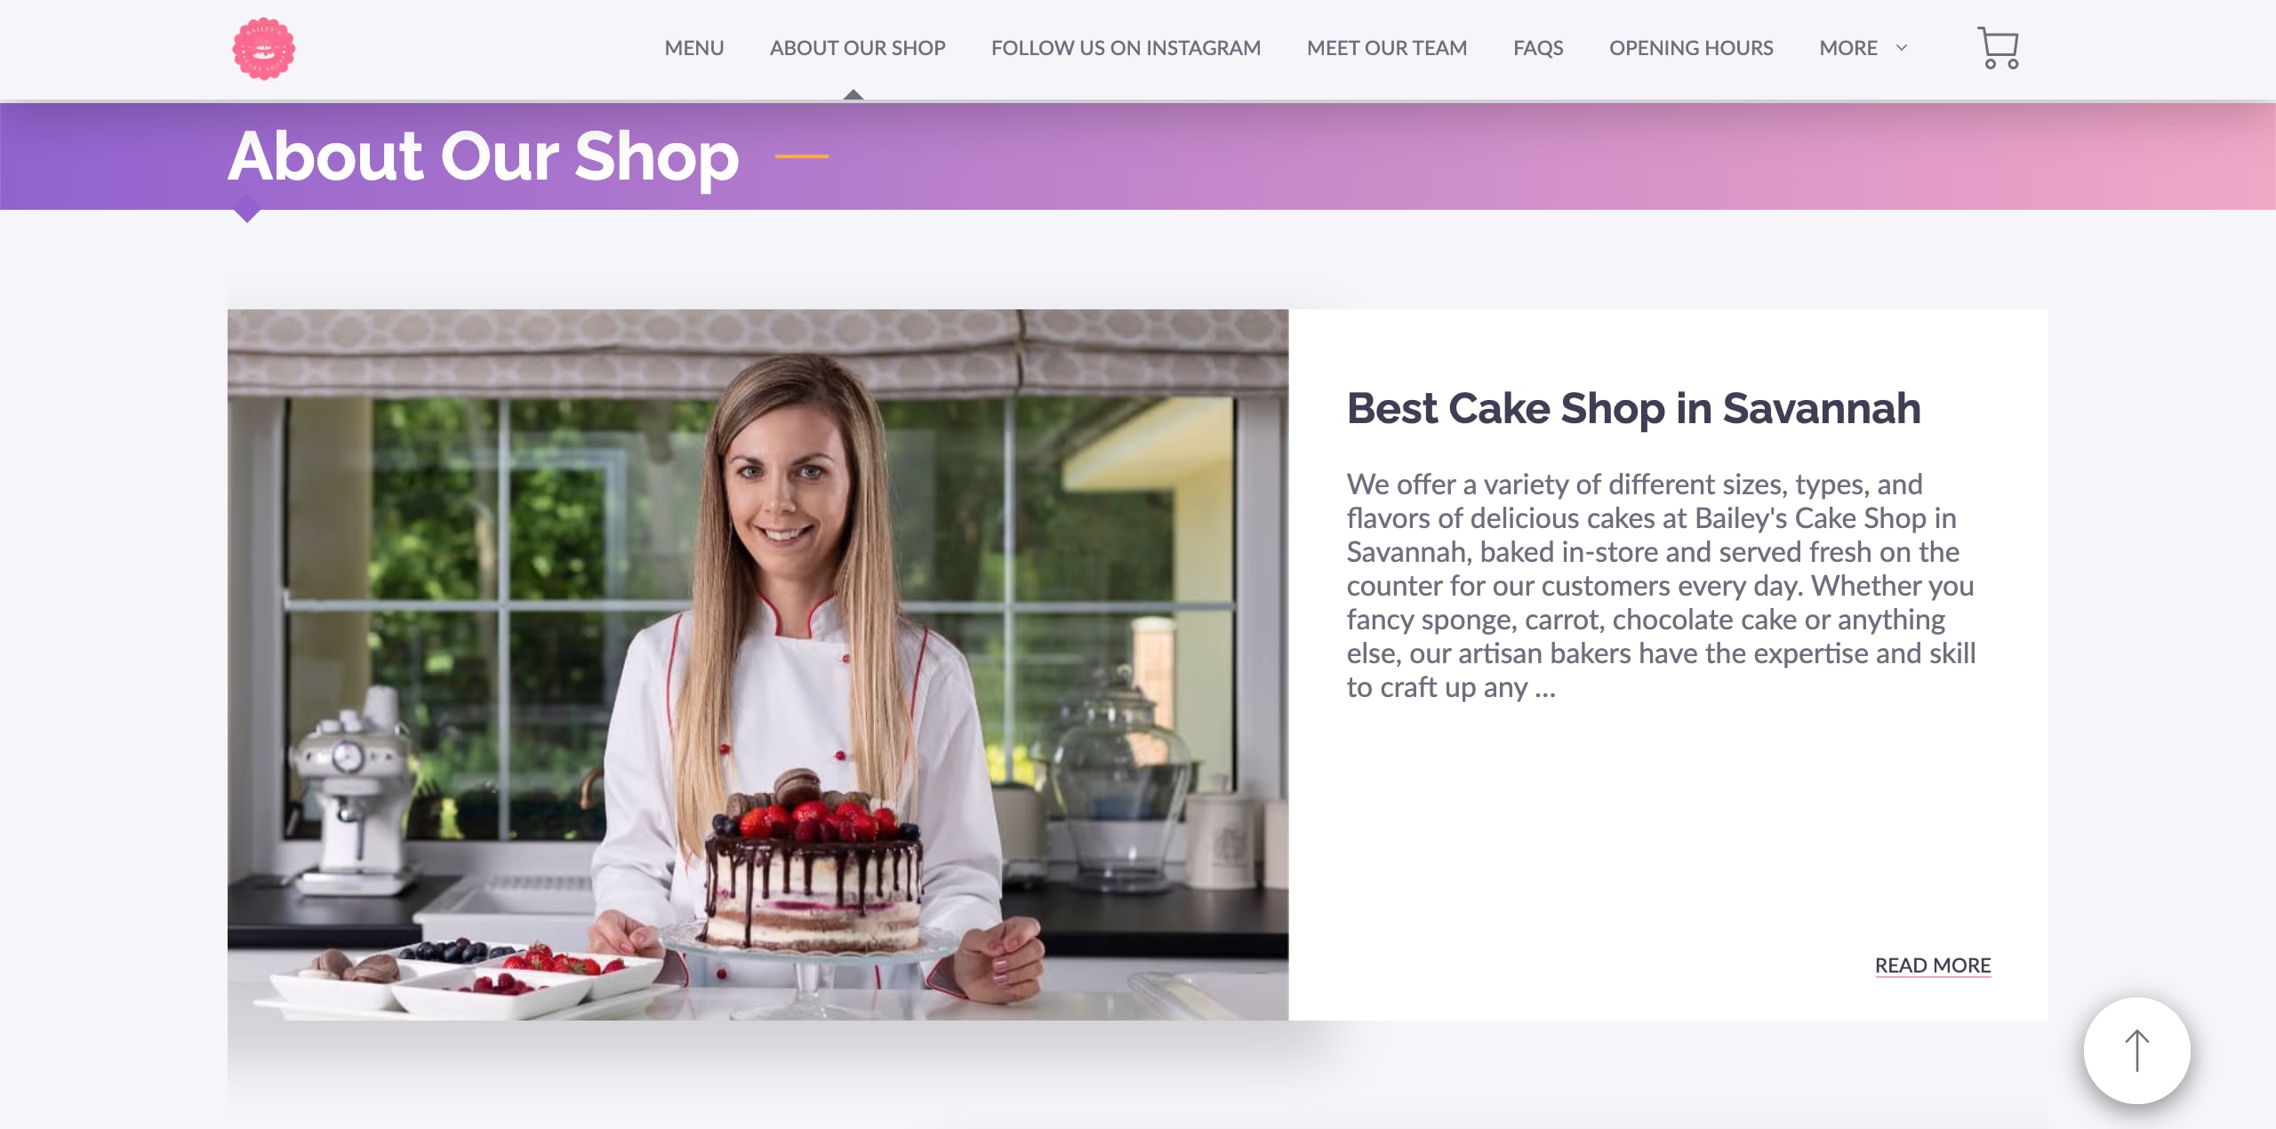This screenshot has height=1129, width=2276.
Task: Click the scroll-to-top arrow button
Action: click(x=2136, y=1051)
